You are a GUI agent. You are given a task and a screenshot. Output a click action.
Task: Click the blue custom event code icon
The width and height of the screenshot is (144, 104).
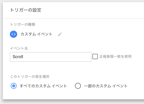tap(14, 34)
